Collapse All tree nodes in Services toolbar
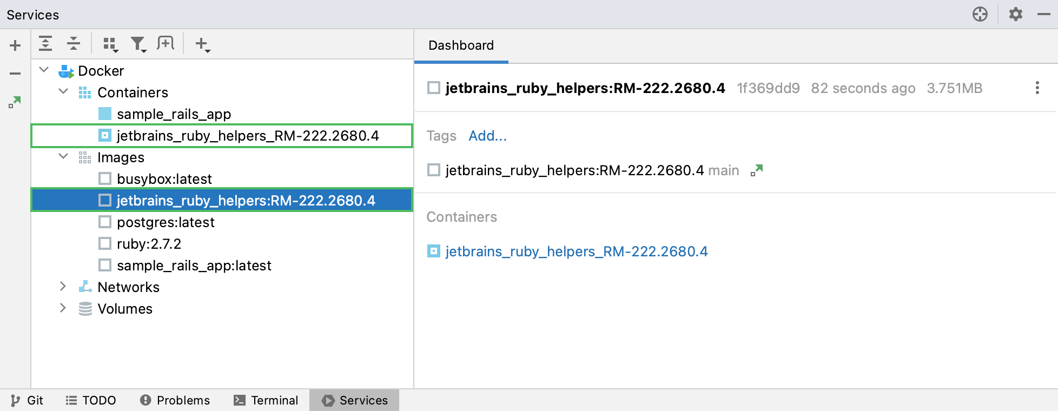1058x411 pixels. pyautogui.click(x=74, y=44)
